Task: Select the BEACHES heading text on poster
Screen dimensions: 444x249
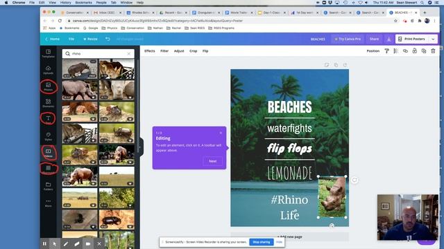Action: pyautogui.click(x=290, y=107)
